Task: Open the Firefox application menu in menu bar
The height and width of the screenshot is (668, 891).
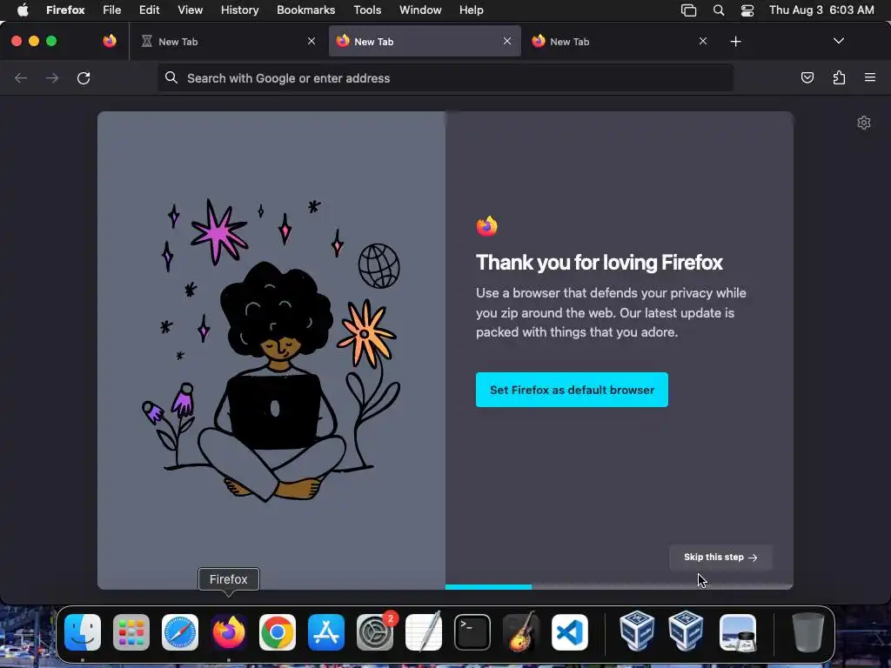Action: [65, 10]
